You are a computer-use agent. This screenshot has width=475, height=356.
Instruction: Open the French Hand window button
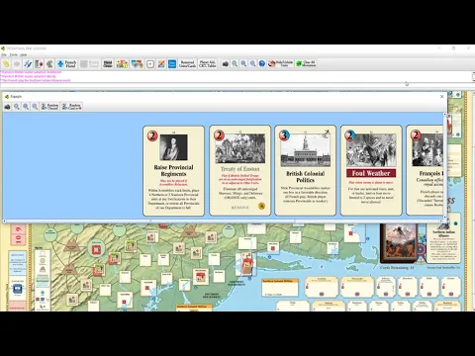(67, 63)
